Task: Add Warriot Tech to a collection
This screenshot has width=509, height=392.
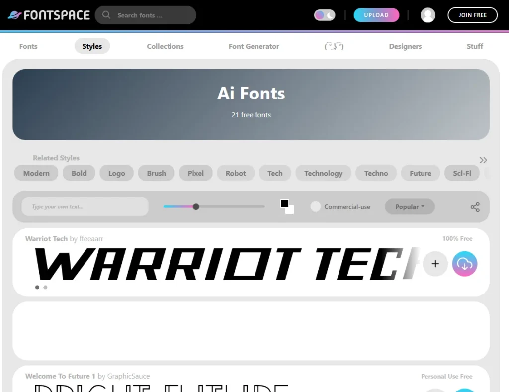Action: pos(435,264)
